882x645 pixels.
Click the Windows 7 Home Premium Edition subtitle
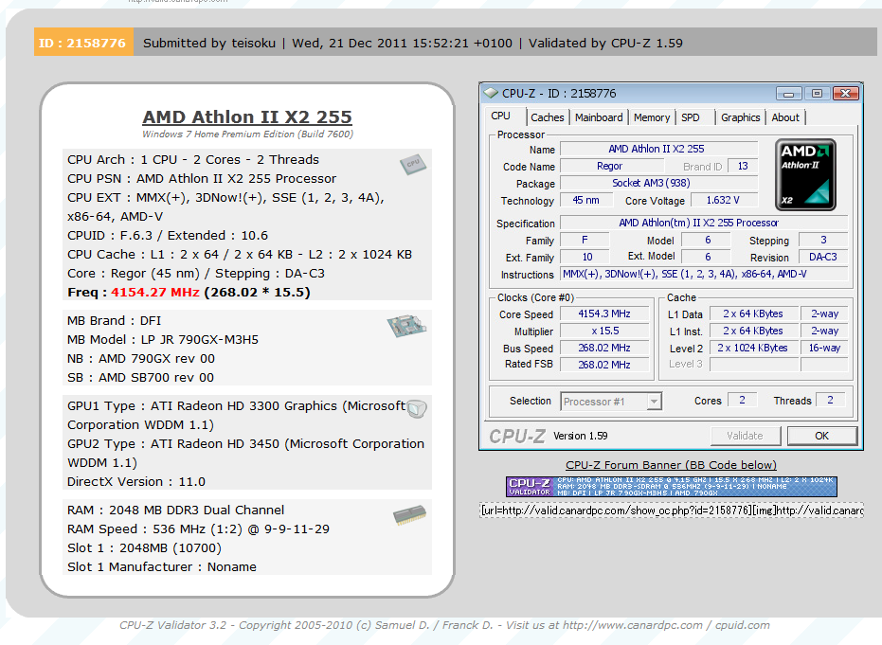[x=247, y=134]
